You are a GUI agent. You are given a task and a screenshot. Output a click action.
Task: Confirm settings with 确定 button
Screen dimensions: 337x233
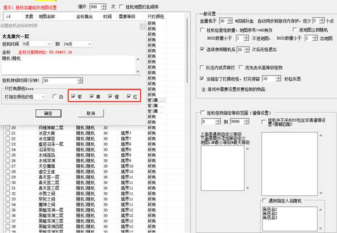click(48, 113)
